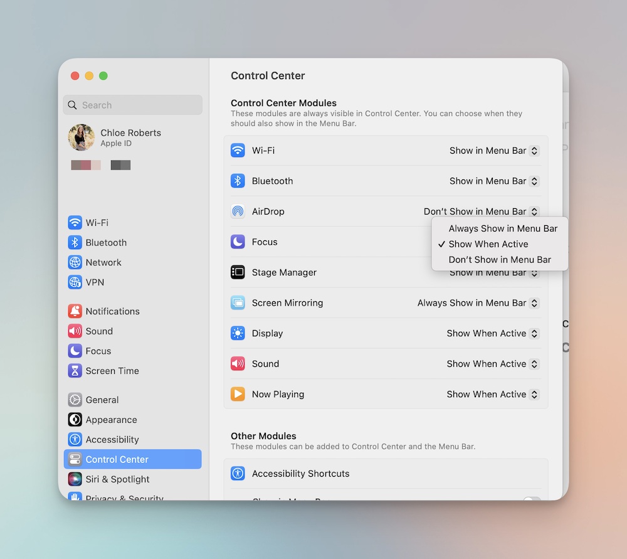Go to Notifications settings label
Image resolution: width=627 pixels, height=559 pixels.
(x=112, y=311)
